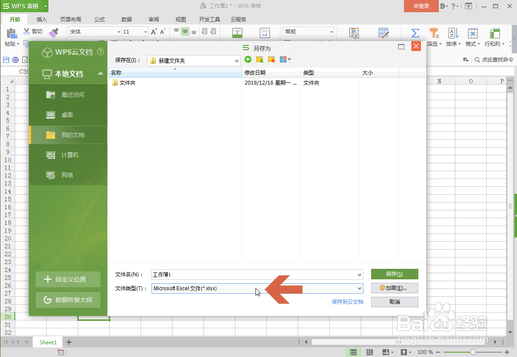
Task: Click the 未登录 login button
Action: pyautogui.click(x=421, y=6)
